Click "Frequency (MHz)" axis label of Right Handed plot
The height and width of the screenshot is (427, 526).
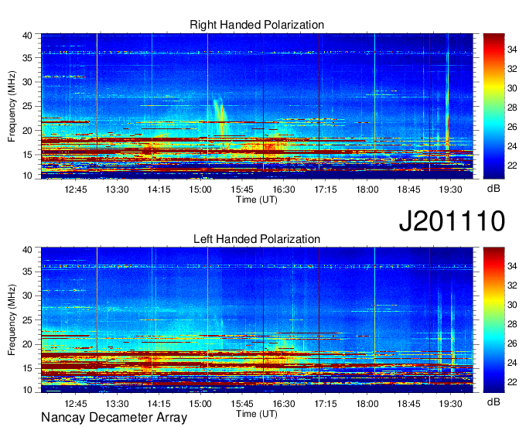click(x=12, y=106)
